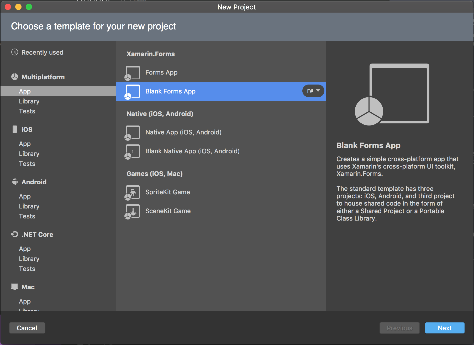Select Library under iOS
The width and height of the screenshot is (474, 345).
pyautogui.click(x=29, y=154)
